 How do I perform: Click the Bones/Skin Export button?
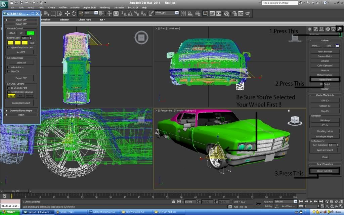coord(21,103)
